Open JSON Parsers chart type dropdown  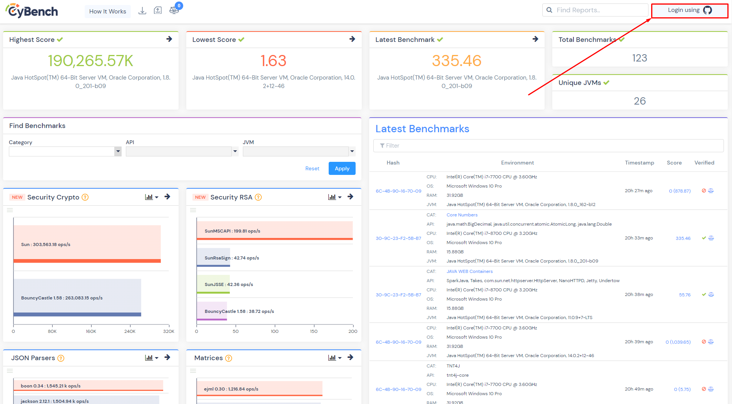tap(152, 358)
